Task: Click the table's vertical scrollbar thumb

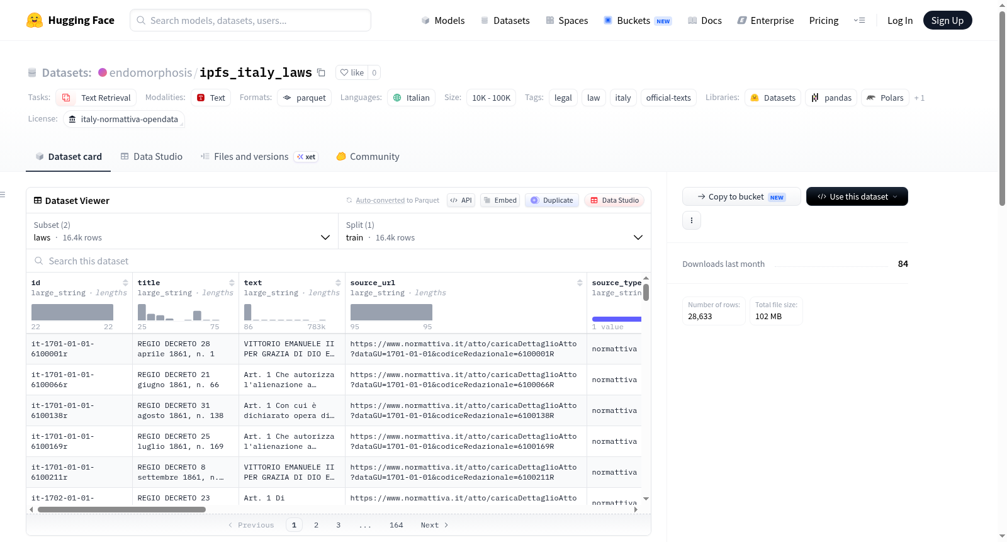Action: click(x=646, y=292)
